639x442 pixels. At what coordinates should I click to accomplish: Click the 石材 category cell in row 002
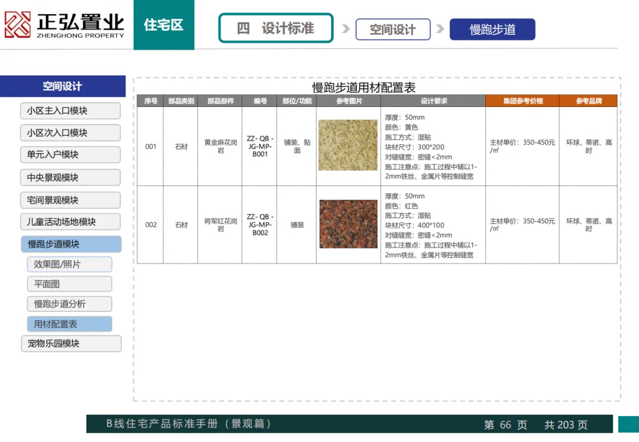click(x=181, y=225)
